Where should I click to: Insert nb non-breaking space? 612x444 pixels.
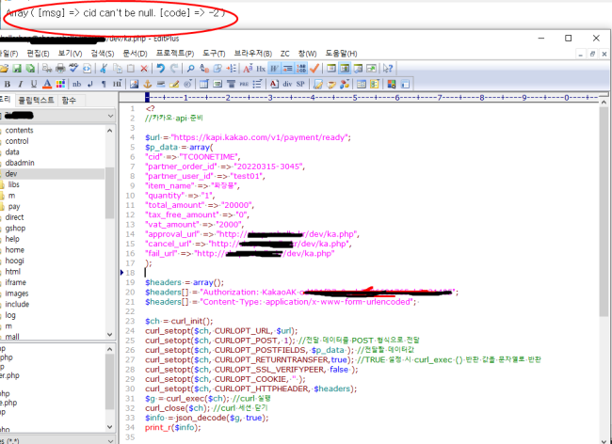pos(77,84)
